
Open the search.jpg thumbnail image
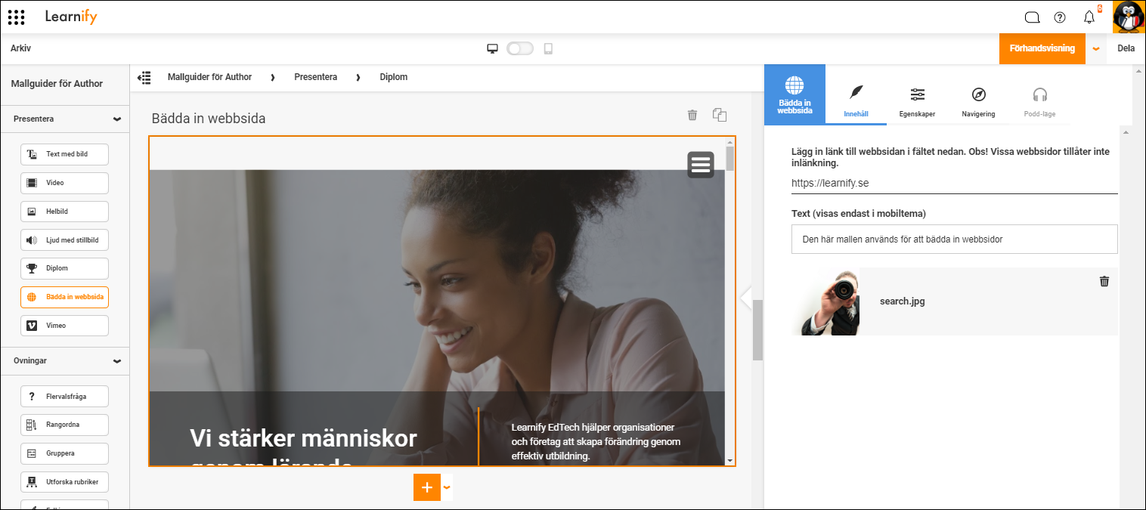(x=825, y=301)
